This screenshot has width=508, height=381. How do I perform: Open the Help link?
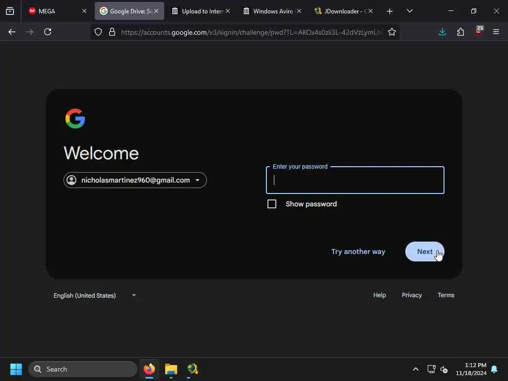click(380, 295)
